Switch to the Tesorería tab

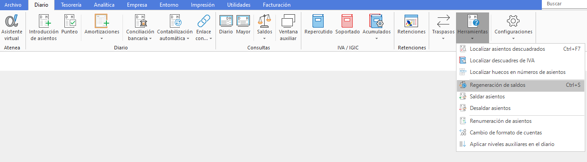tap(71, 5)
